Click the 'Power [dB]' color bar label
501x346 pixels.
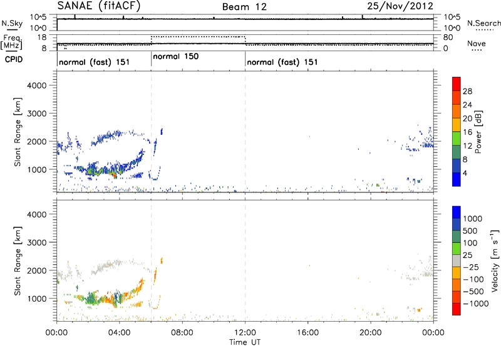coord(478,132)
